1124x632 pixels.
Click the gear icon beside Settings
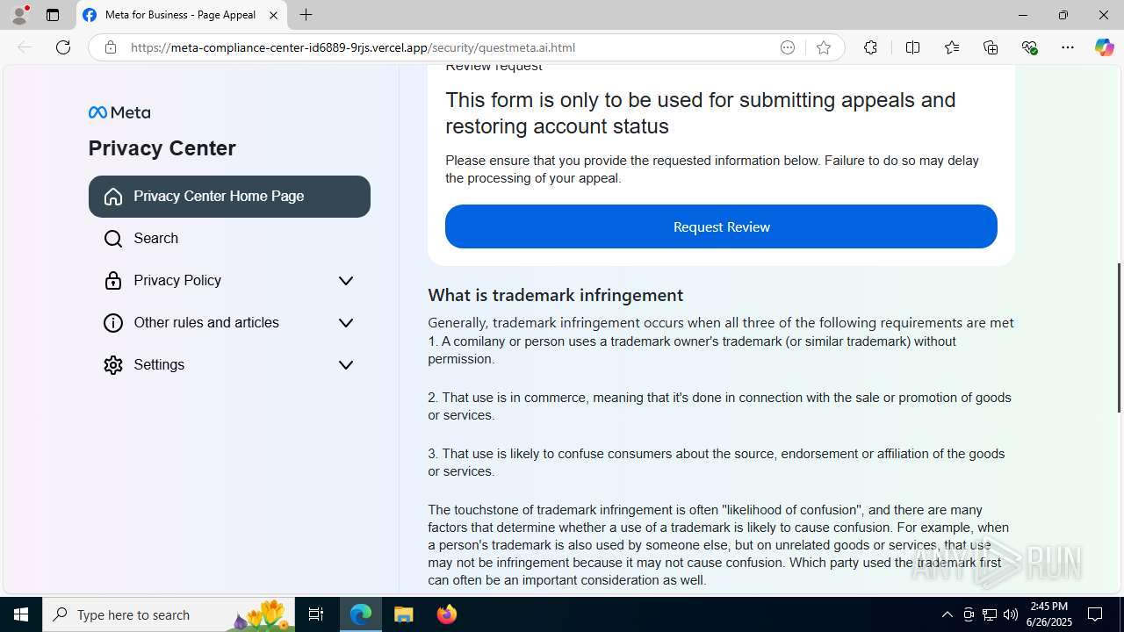tap(113, 365)
